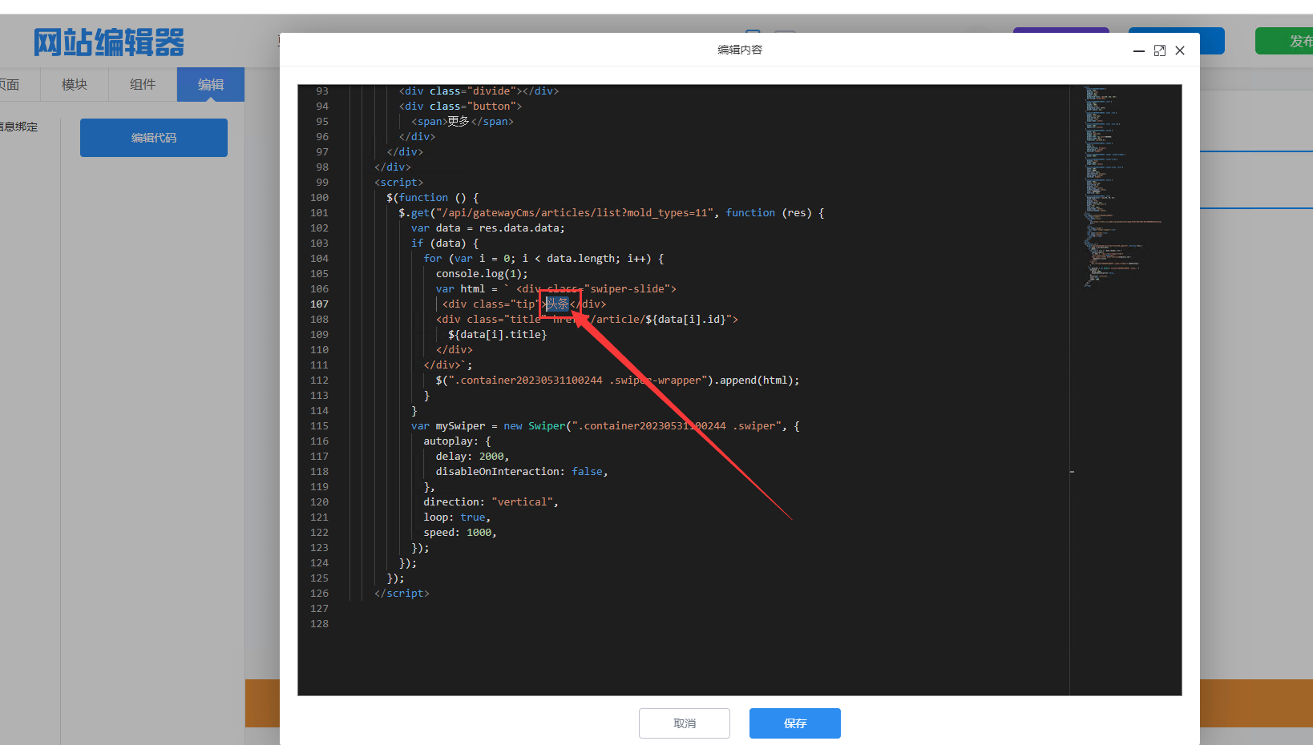Click line number 93 in the gutter

point(322,91)
